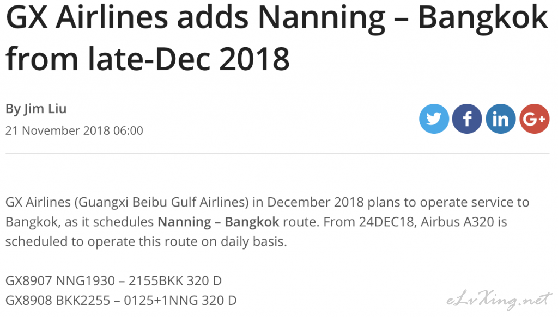Click "Airbus A320" in the article body
This screenshot has height=318, width=558.
(457, 222)
